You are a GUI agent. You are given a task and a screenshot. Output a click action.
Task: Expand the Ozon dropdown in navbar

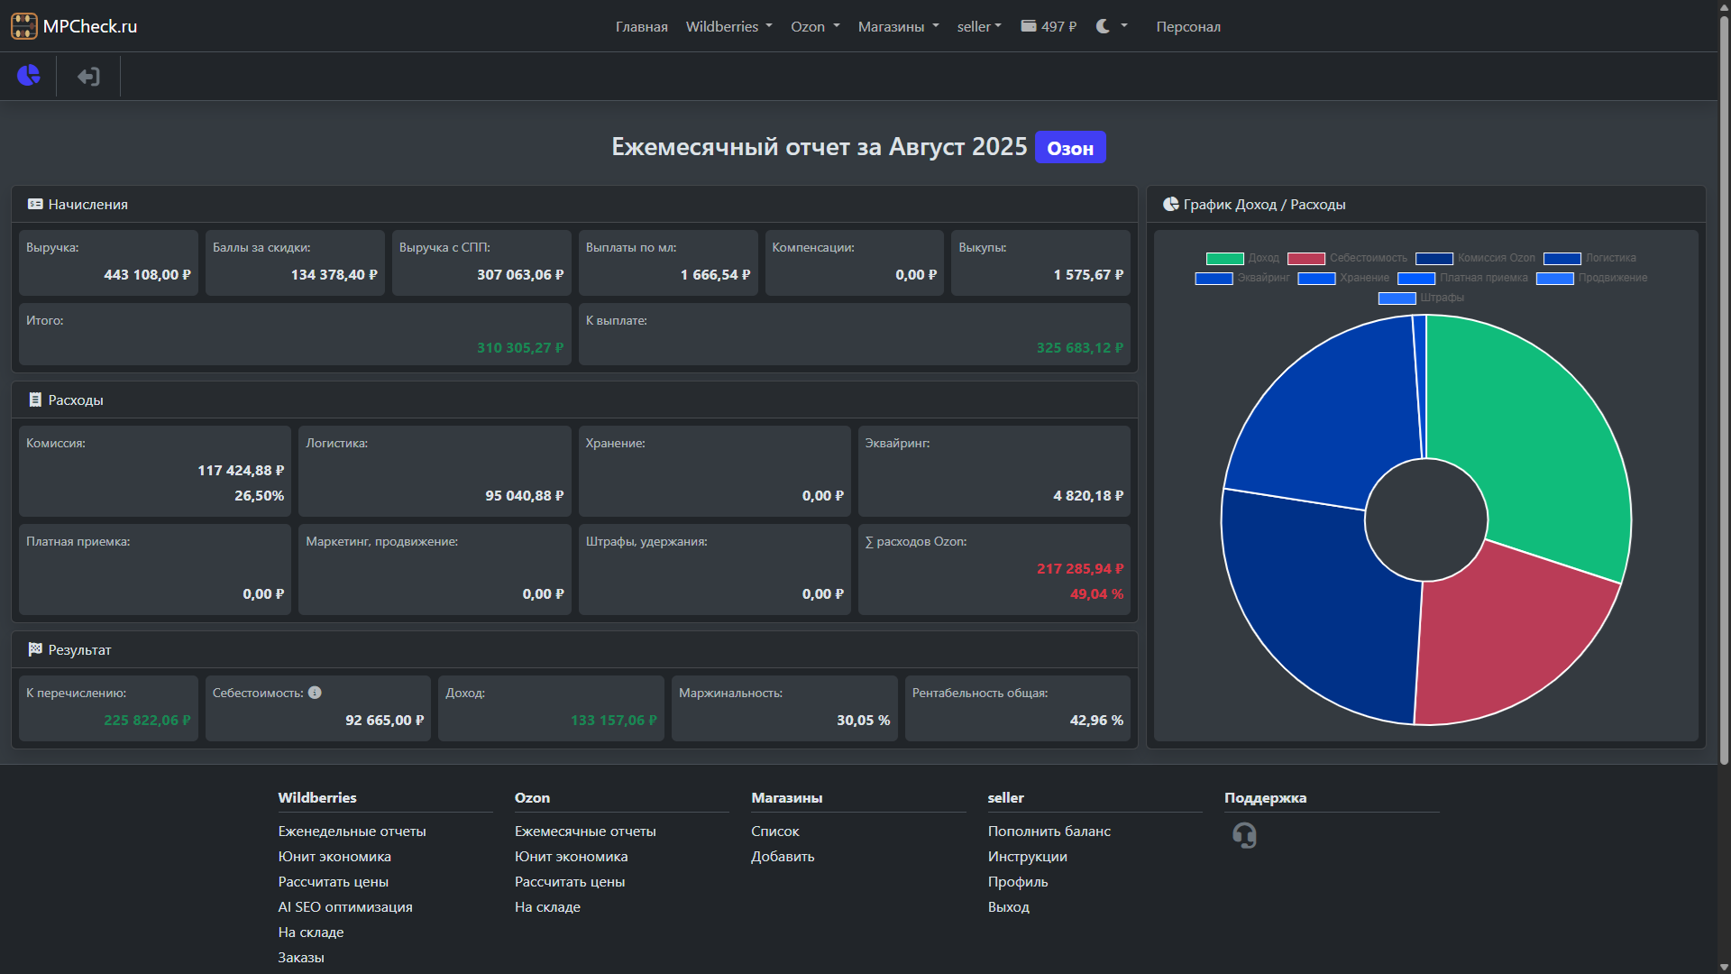pyautogui.click(x=815, y=26)
